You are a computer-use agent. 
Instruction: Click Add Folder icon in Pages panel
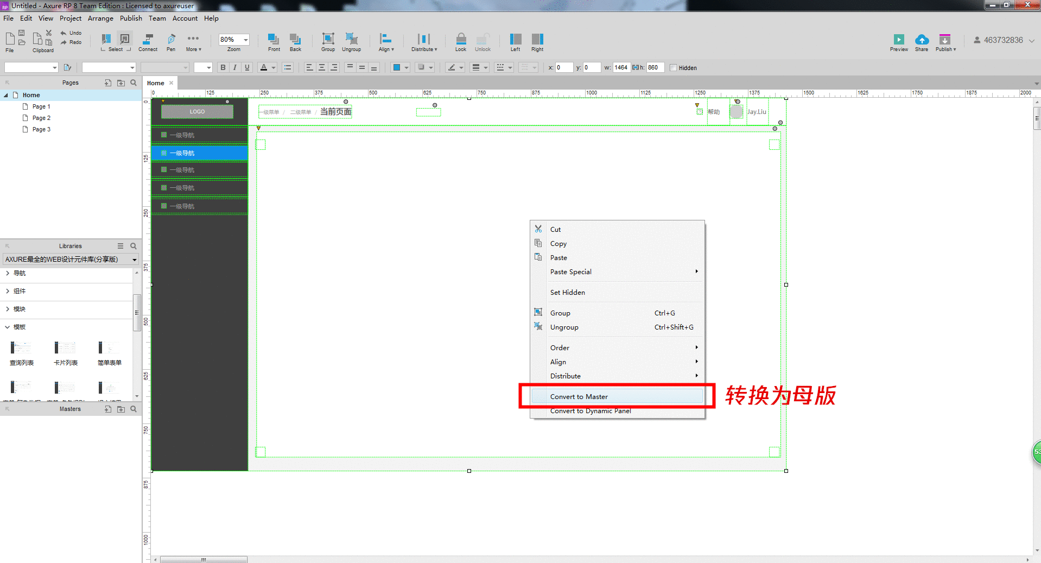(120, 83)
